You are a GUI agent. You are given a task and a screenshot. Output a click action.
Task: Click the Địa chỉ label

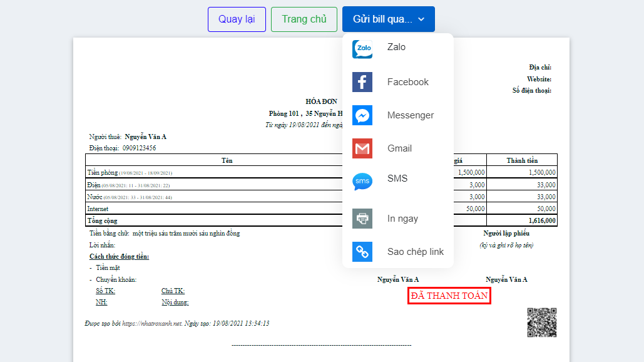[x=540, y=68]
